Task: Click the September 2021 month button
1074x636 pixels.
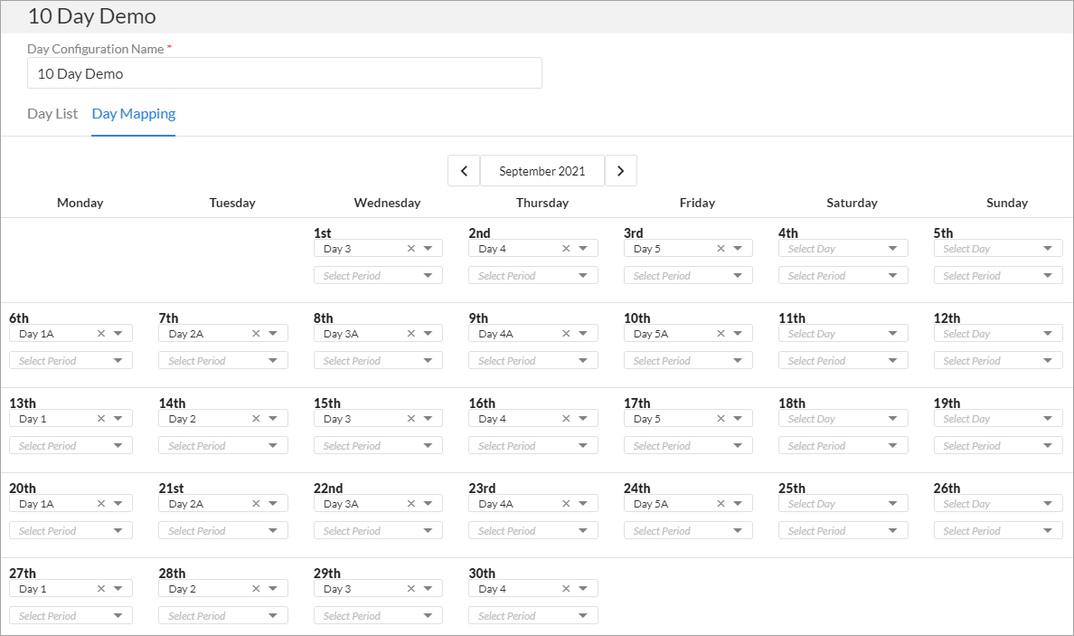Action: pos(542,171)
